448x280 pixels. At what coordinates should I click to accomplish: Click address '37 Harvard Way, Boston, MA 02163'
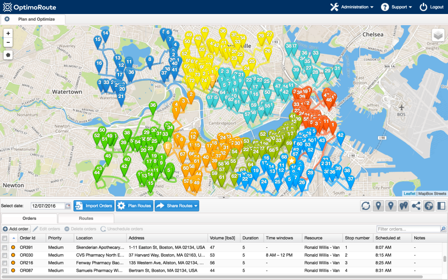[x=167, y=255]
